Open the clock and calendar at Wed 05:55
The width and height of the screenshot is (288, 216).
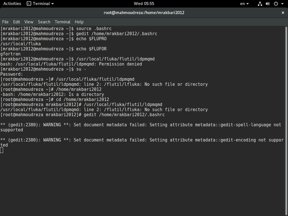click(144, 4)
